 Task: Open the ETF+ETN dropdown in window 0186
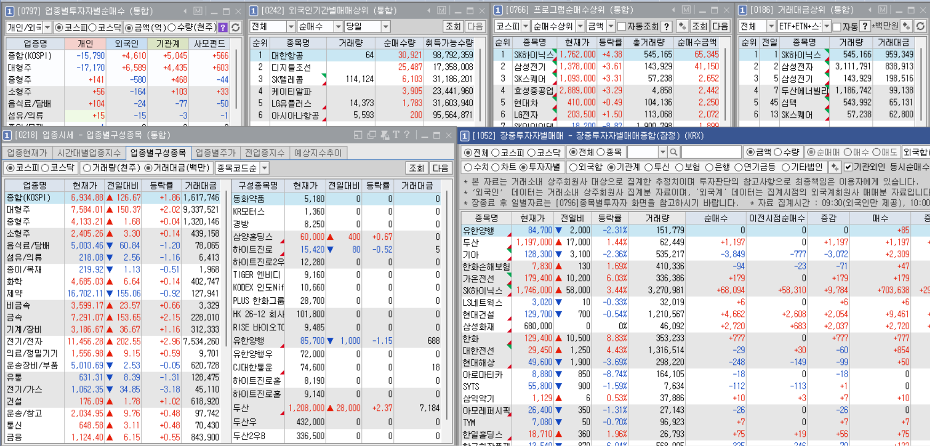point(826,26)
